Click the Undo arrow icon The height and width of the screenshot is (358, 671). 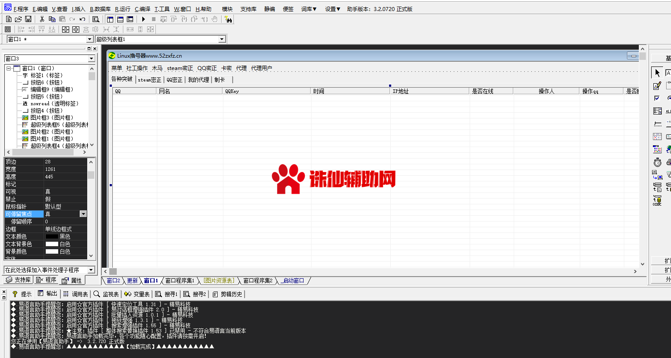[x=82, y=19]
